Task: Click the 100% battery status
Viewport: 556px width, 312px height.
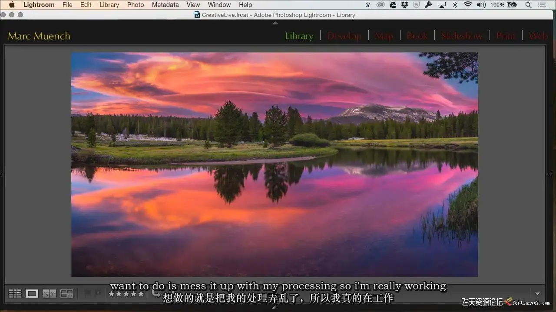Action: (x=504, y=5)
